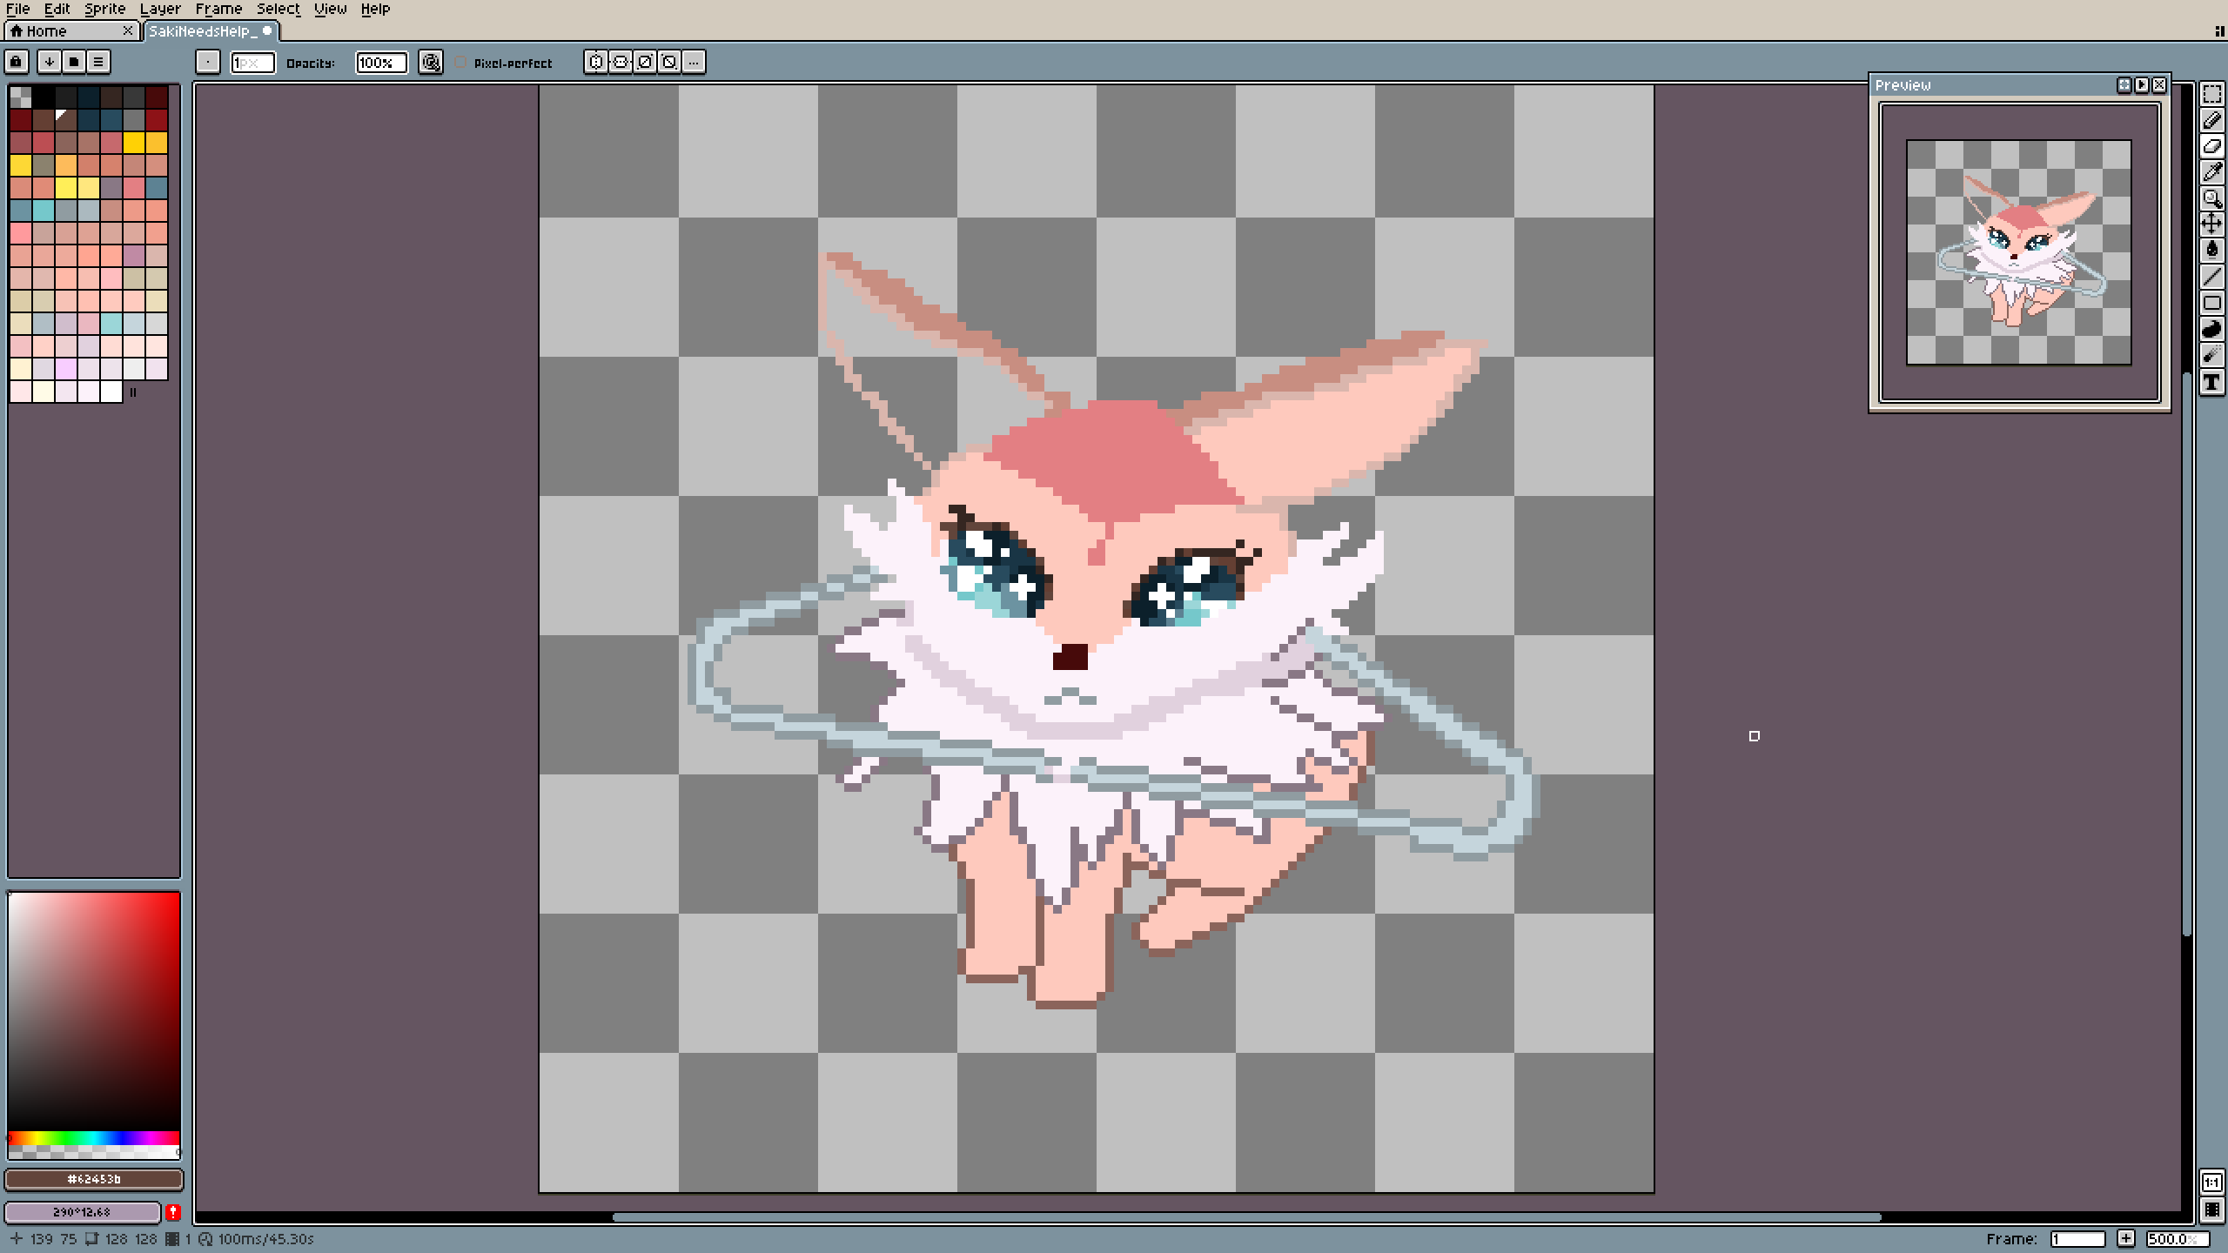The height and width of the screenshot is (1253, 2228).
Task: Open the symmetry options ellipsis menu
Action: click(x=694, y=62)
